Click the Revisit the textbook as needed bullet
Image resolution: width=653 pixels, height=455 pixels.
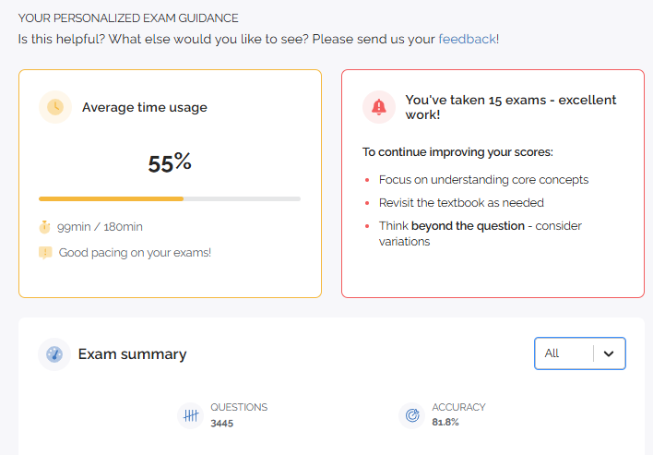click(x=461, y=202)
